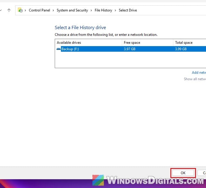
Task: Sort by Free space column header
Action: click(x=147, y=43)
